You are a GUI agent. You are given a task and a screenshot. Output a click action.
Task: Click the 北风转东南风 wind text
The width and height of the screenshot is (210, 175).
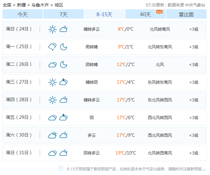(160, 47)
